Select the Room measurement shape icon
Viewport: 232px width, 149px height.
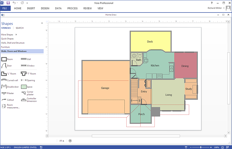click(x=4, y=106)
